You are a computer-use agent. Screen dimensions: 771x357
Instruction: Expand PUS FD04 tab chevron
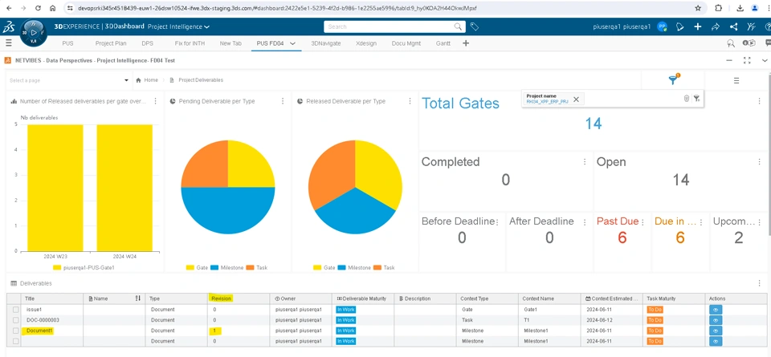coord(292,43)
